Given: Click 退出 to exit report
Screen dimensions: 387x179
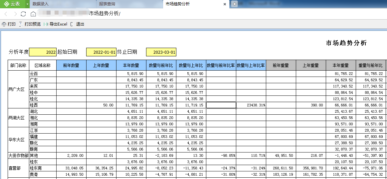Looking at the screenshot, I should tap(78, 24).
